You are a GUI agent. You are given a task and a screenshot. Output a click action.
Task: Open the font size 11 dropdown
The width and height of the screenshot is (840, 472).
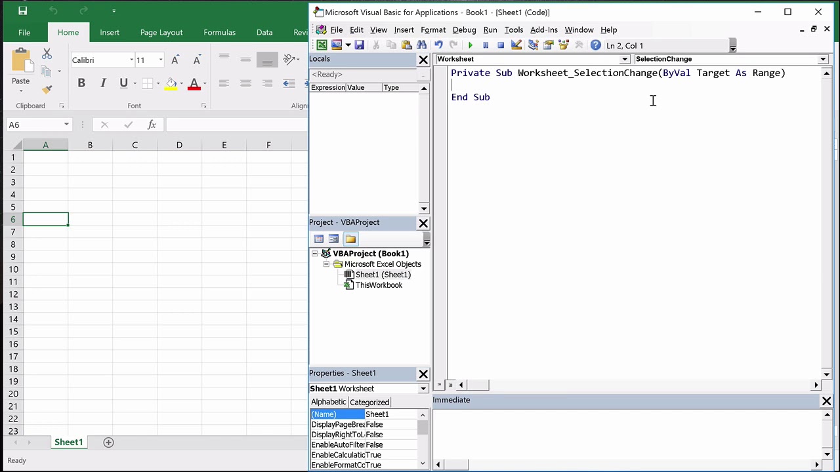(160, 60)
